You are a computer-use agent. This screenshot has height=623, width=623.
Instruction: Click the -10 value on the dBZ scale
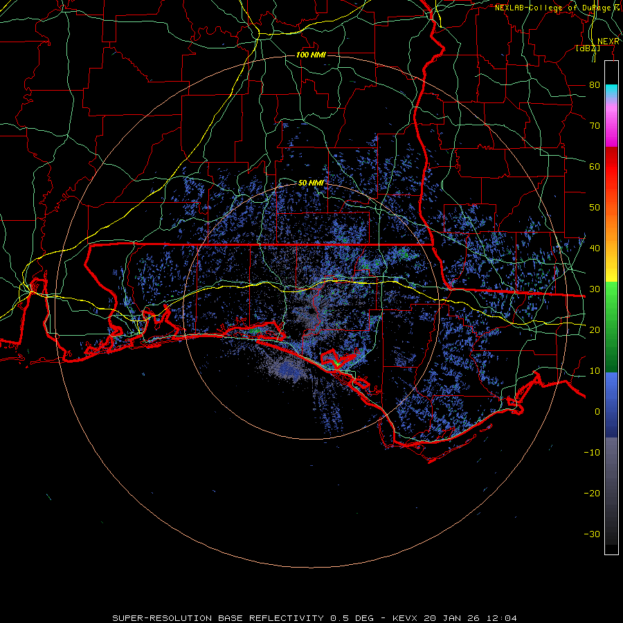click(x=592, y=453)
